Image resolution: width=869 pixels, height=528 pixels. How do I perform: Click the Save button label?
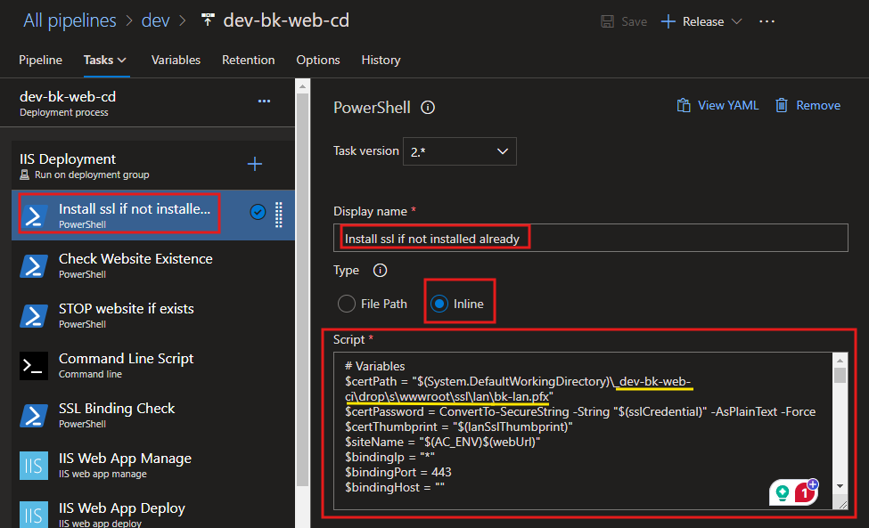(634, 21)
